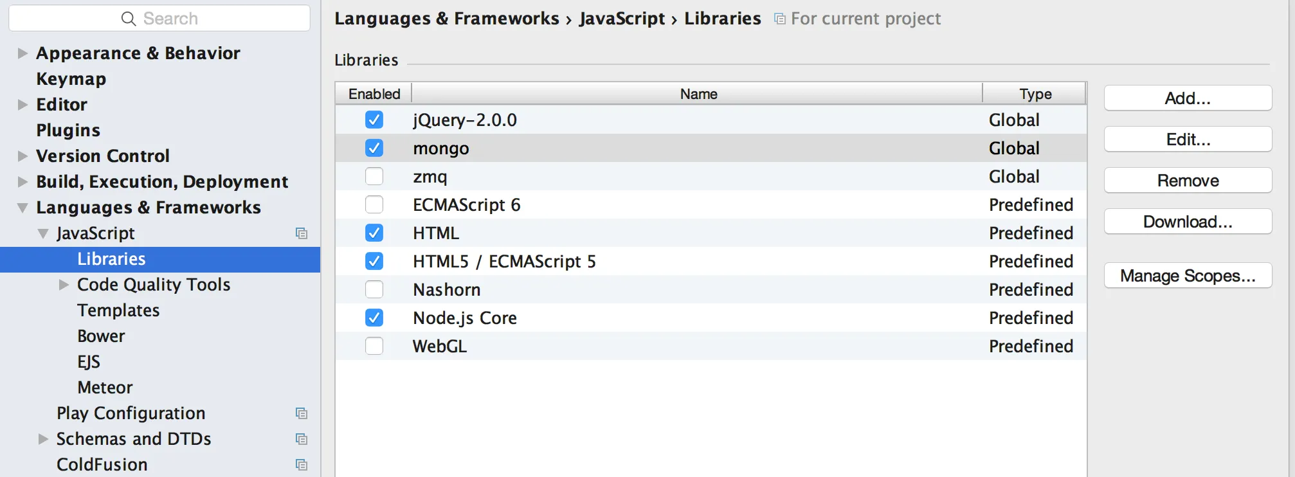Image resolution: width=1295 pixels, height=477 pixels.
Task: Collapse the Languages & Frameworks section
Action: (x=23, y=208)
